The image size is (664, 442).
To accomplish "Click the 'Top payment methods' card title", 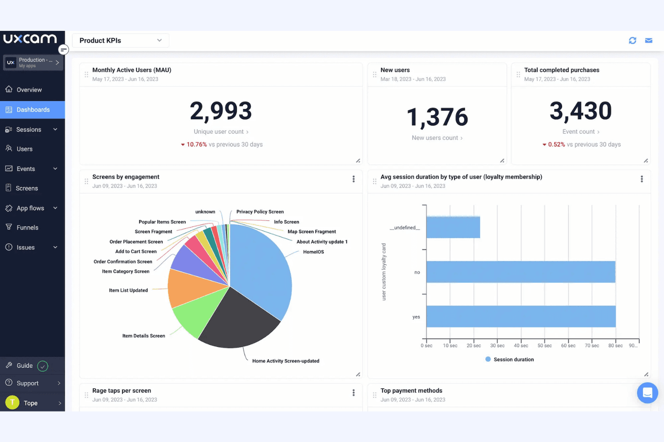I will (x=411, y=391).
